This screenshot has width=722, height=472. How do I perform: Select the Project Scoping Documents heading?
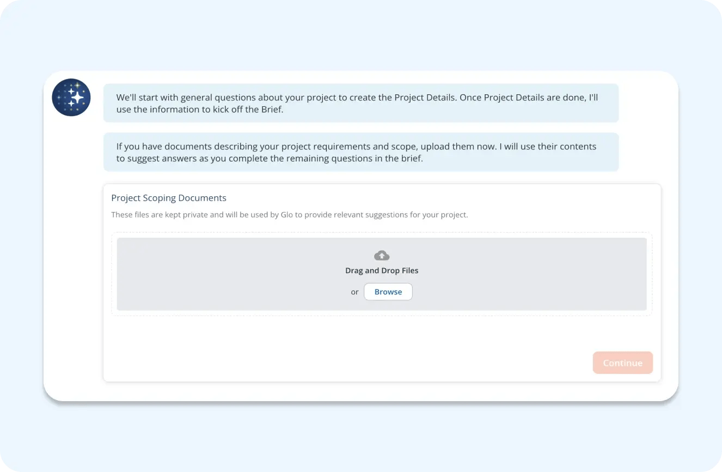(168, 198)
